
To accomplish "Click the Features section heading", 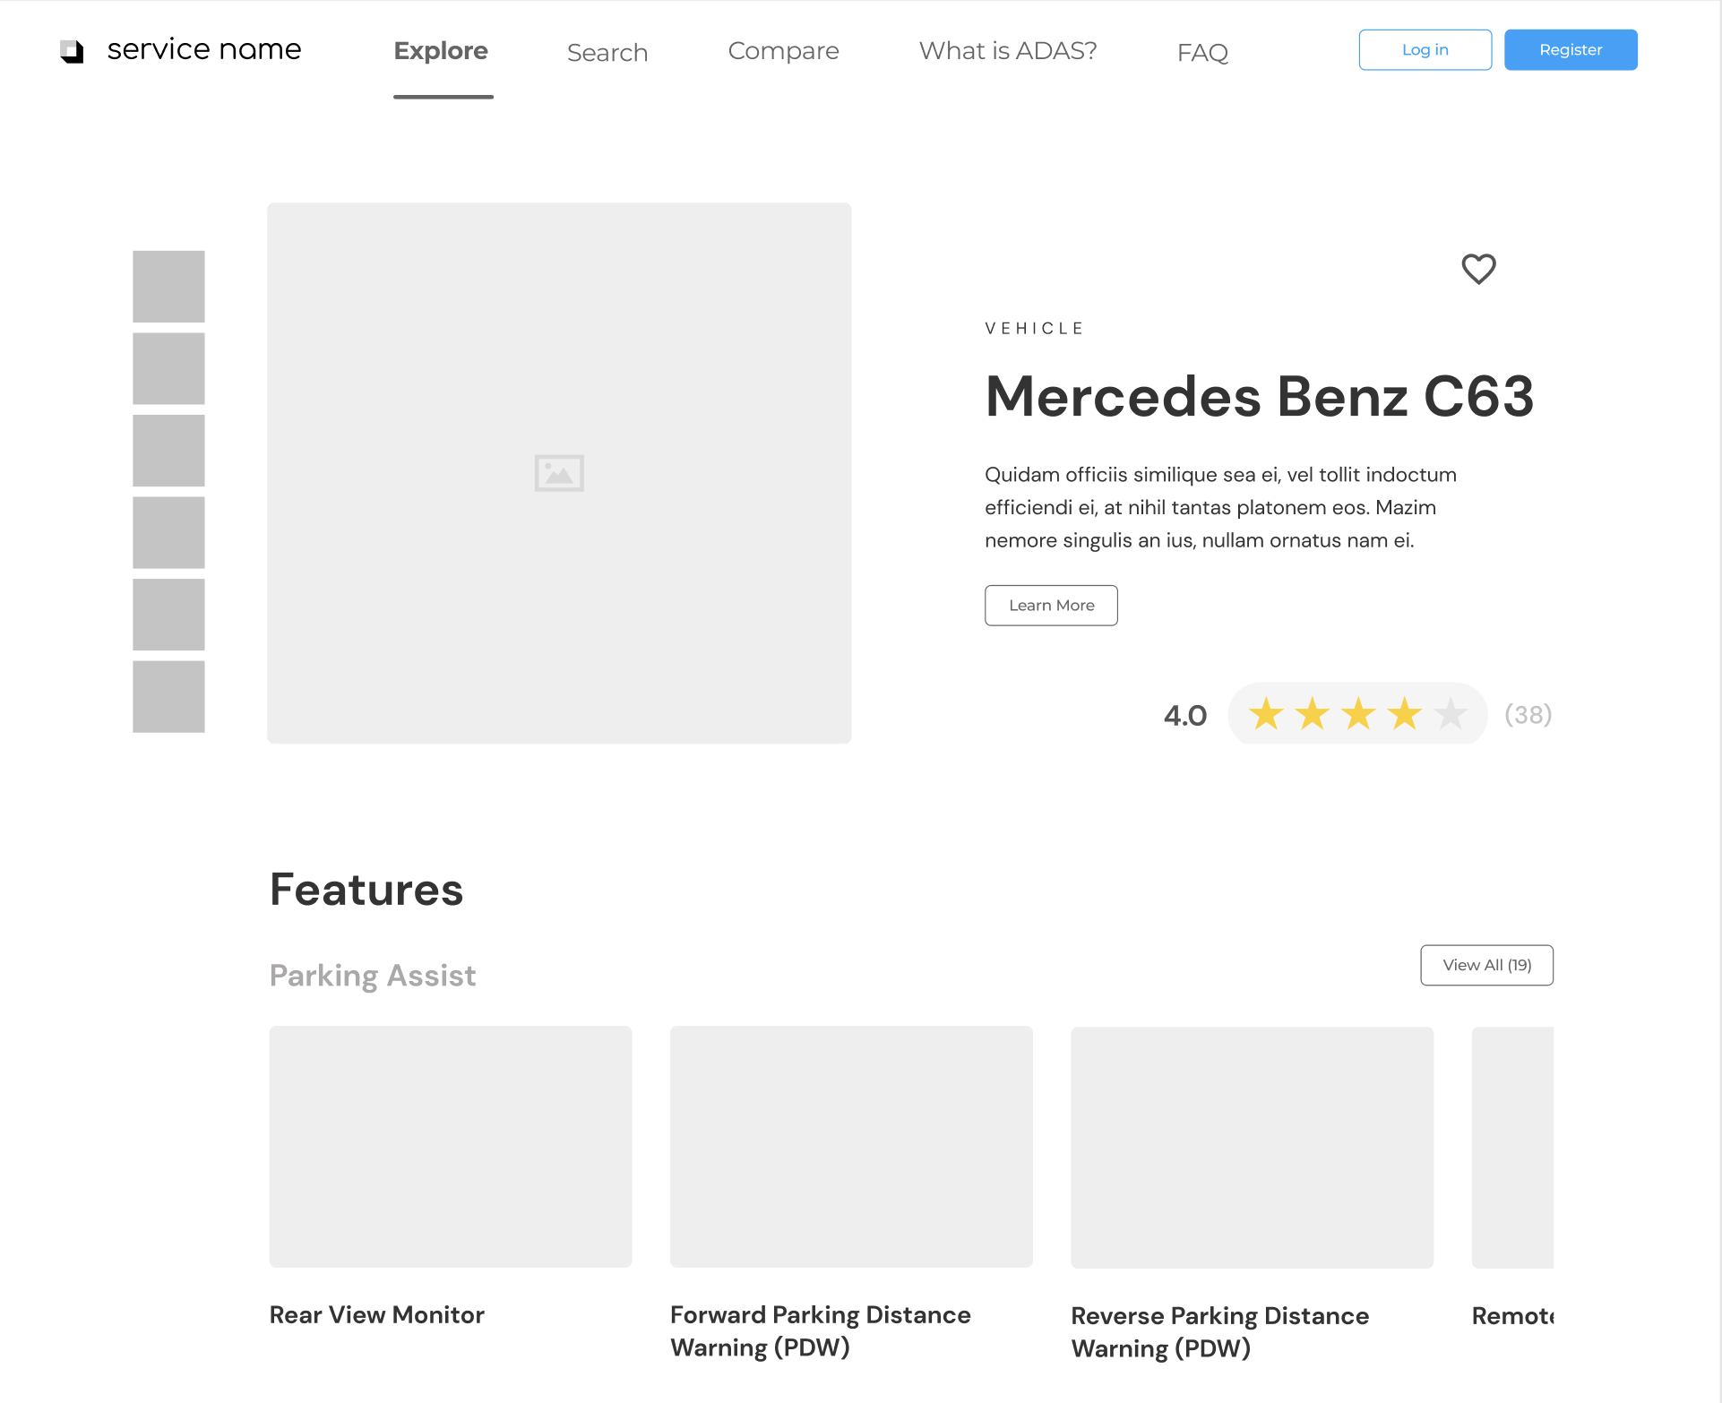I will click(366, 890).
